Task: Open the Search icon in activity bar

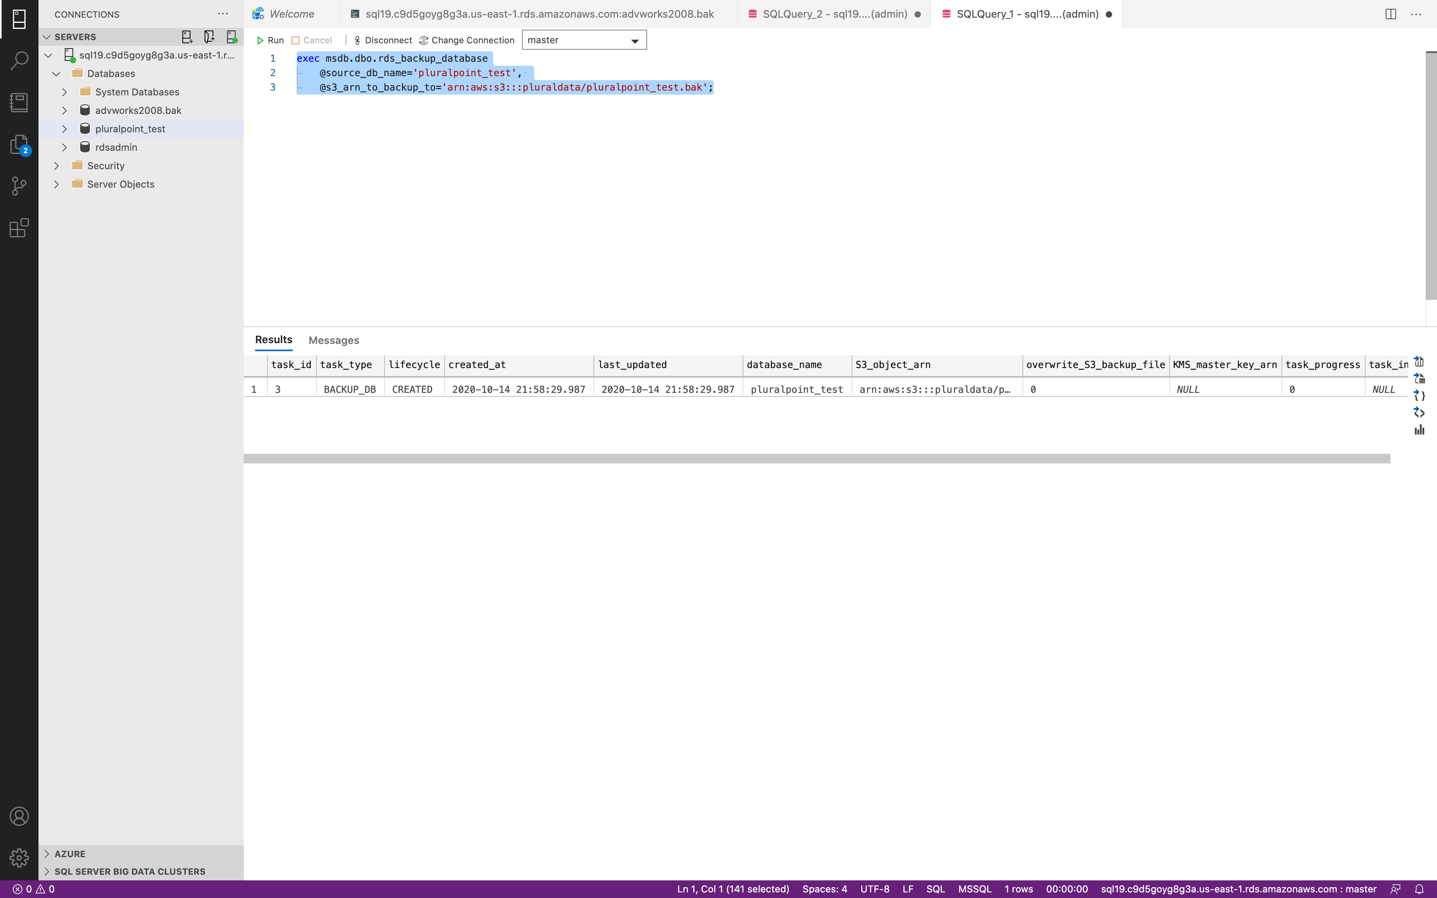Action: pos(19,60)
